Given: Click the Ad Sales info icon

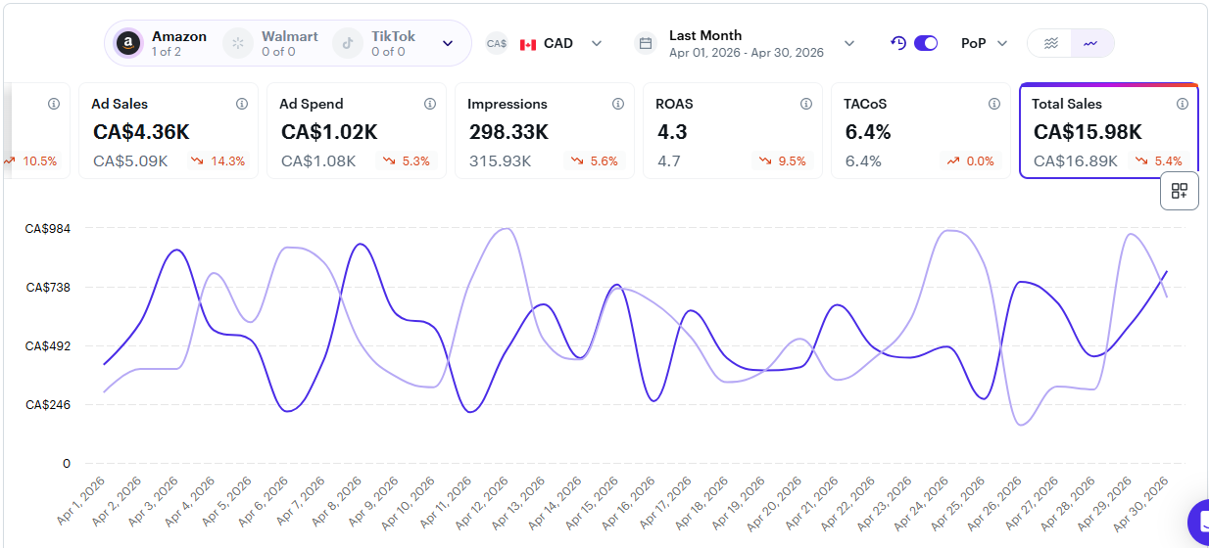Looking at the screenshot, I should coord(242,104).
